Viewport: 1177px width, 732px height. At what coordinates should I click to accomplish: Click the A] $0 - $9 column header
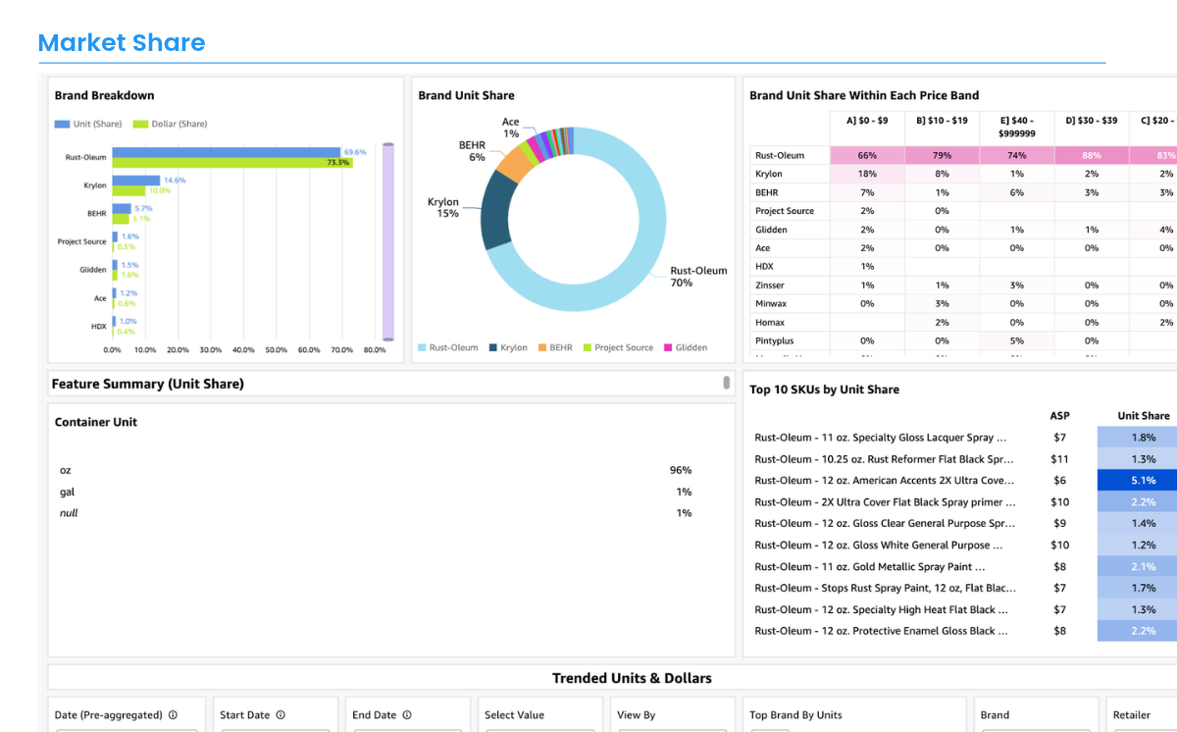tap(867, 121)
